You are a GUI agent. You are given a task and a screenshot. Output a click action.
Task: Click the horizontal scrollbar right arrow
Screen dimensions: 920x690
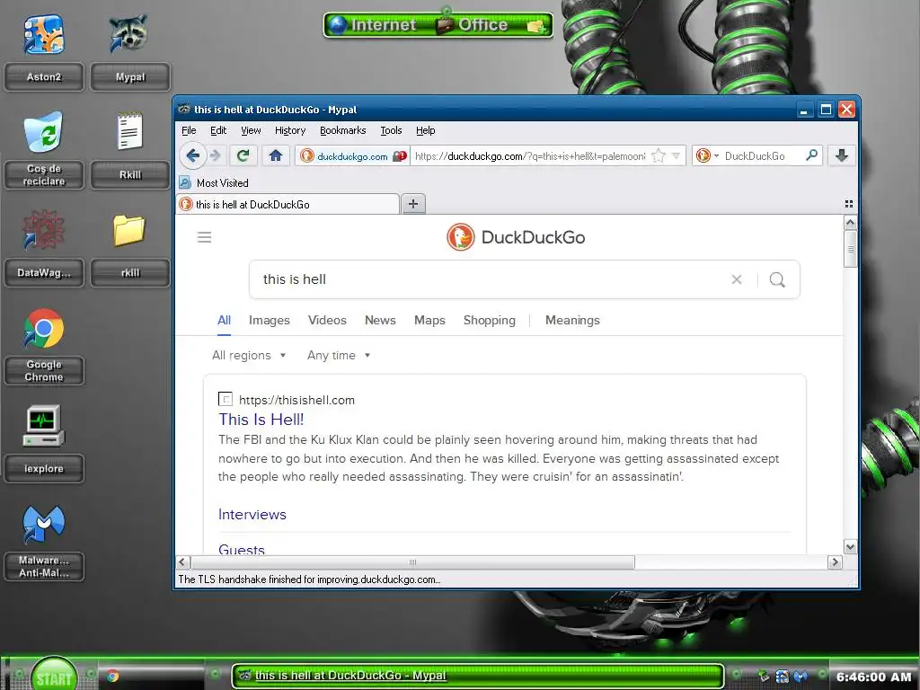[835, 562]
